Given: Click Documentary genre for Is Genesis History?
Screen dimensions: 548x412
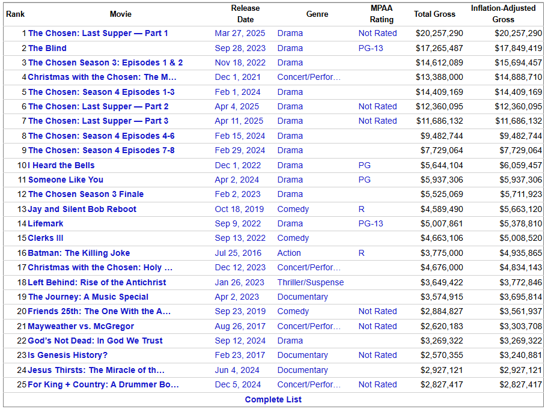Looking at the screenshot, I should coord(302,356).
